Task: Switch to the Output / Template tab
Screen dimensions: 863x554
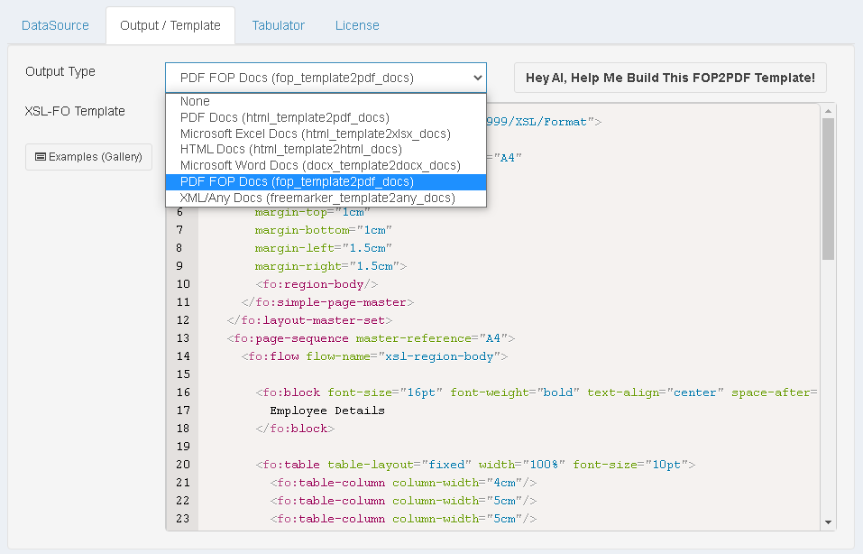Action: pos(170,25)
